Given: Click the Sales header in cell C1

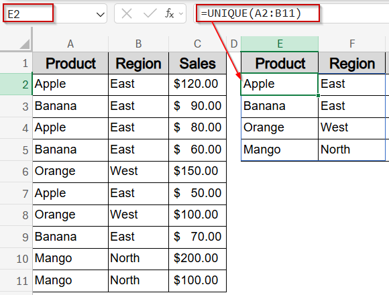Looking at the screenshot, I should click(197, 63).
